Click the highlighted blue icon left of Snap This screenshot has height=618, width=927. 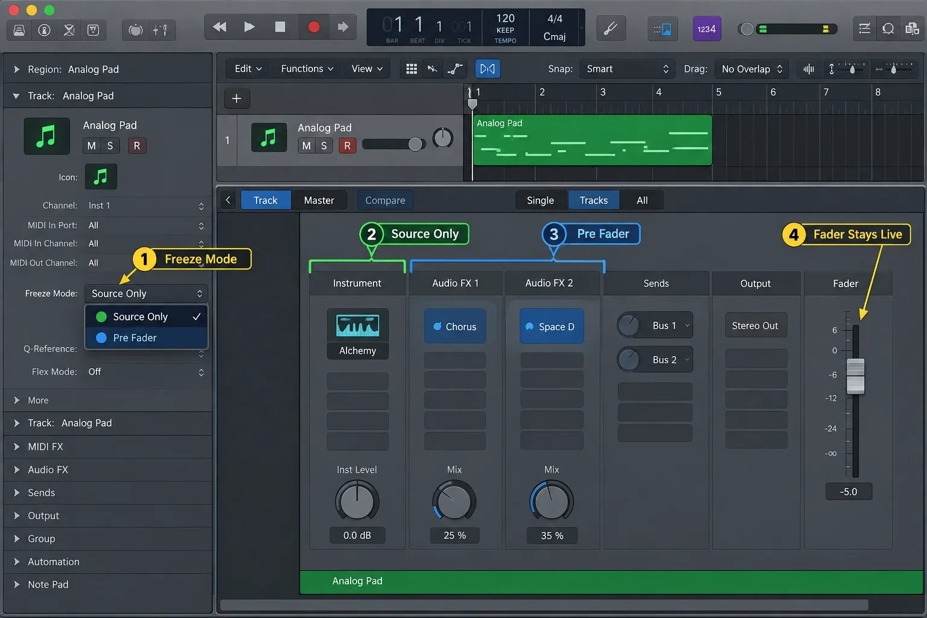point(488,69)
